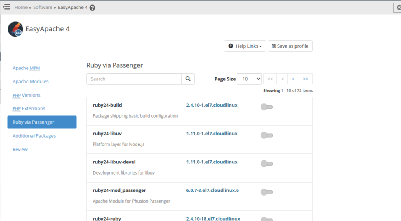
Task: Go to the Review step
Action: coord(20,149)
